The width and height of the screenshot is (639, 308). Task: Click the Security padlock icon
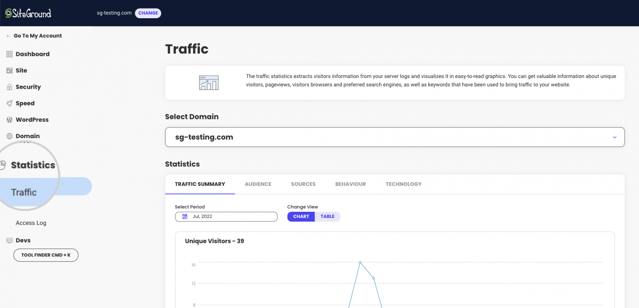pyautogui.click(x=9, y=87)
